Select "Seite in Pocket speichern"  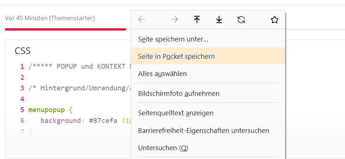point(176,56)
